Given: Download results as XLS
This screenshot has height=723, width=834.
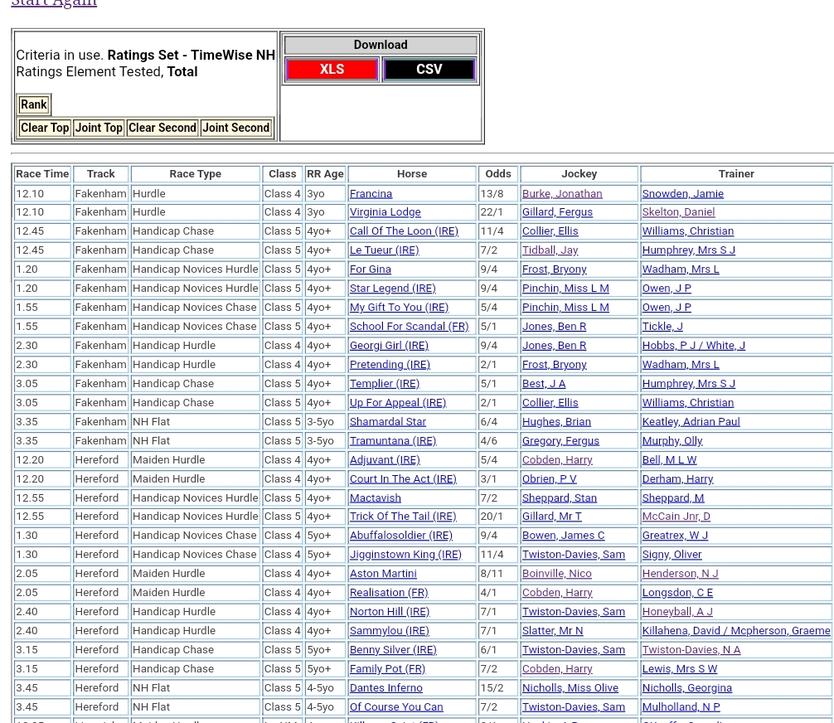Looking at the screenshot, I should point(332,70).
